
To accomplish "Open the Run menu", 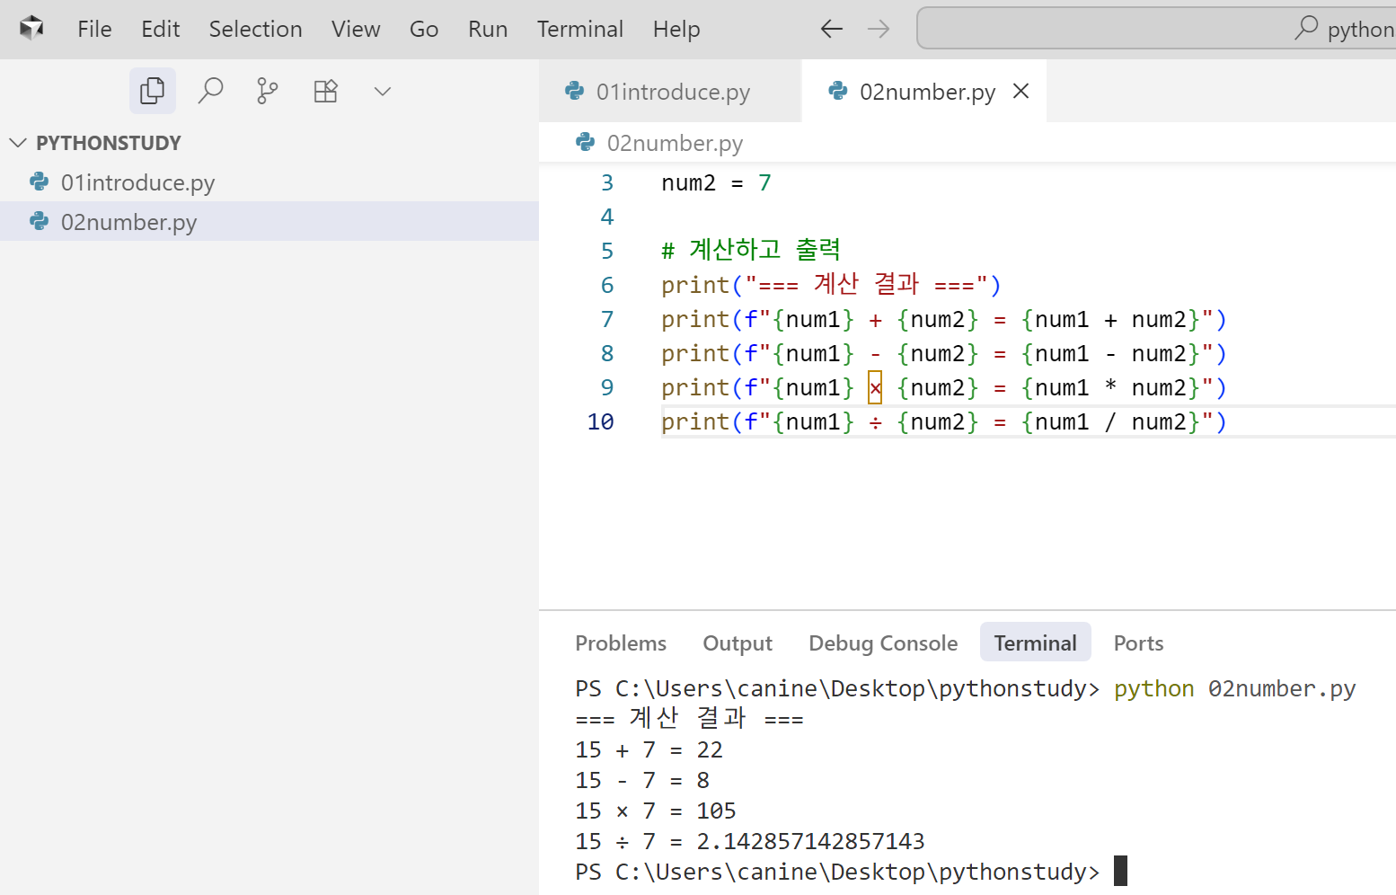I will (488, 29).
